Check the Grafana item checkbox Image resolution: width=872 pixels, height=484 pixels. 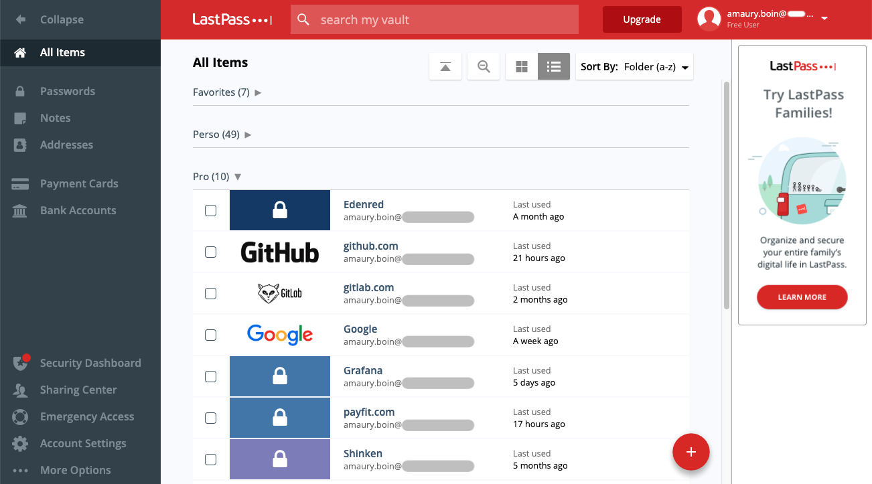point(210,376)
